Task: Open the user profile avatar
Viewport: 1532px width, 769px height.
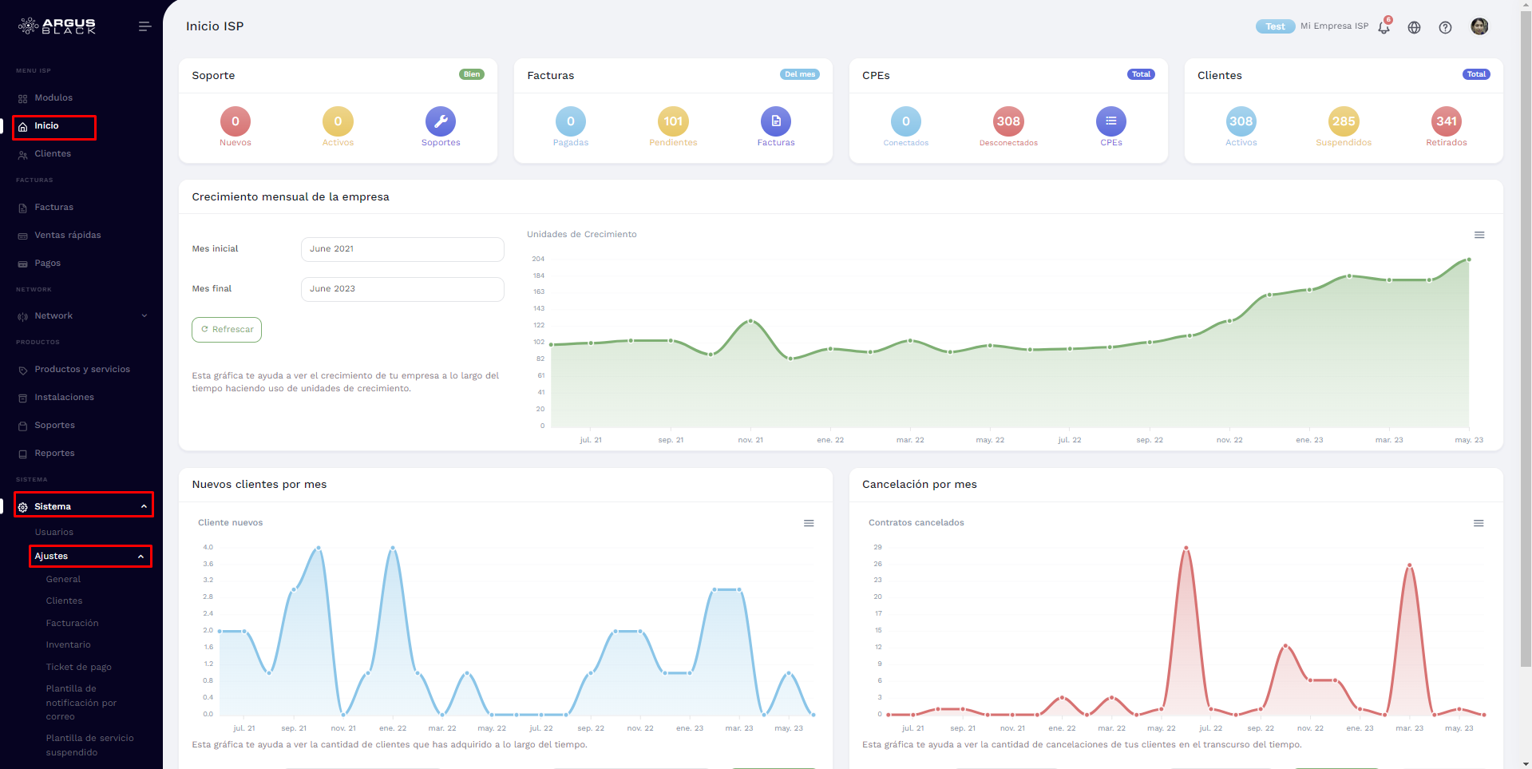Action: (x=1479, y=26)
